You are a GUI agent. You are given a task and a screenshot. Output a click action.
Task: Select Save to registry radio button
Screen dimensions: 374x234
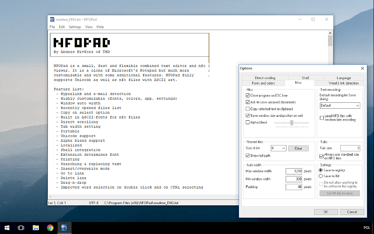(321, 170)
